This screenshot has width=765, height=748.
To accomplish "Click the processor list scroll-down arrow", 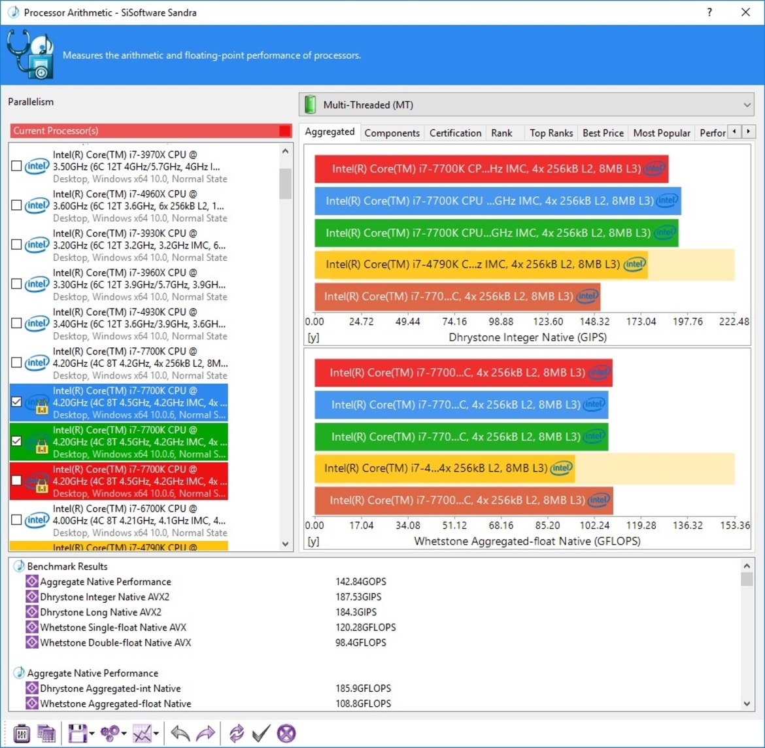I will point(286,544).
